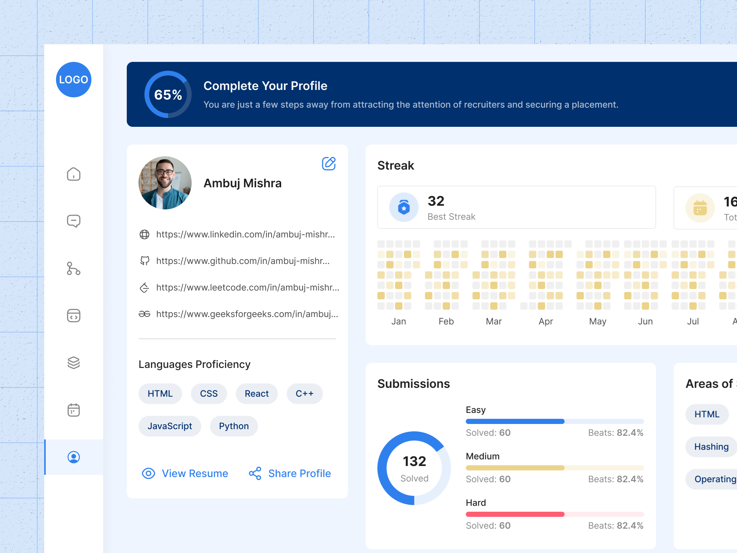This screenshot has width=737, height=553.
Task: Click the 132 Solved donut chart
Action: coord(414,467)
